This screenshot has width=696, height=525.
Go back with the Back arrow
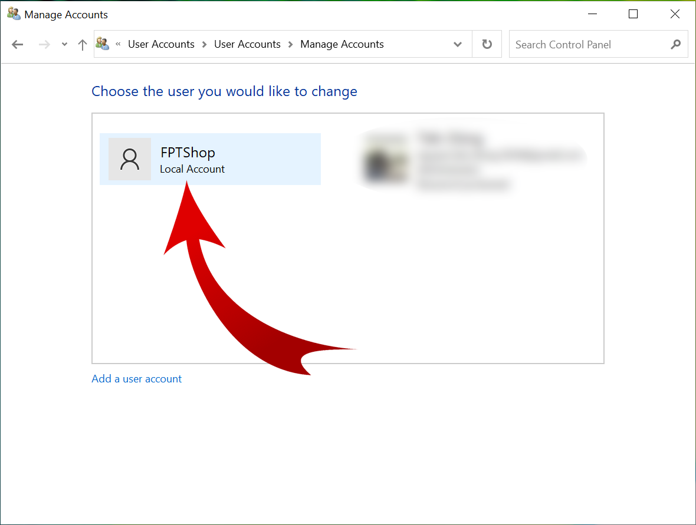[17, 44]
